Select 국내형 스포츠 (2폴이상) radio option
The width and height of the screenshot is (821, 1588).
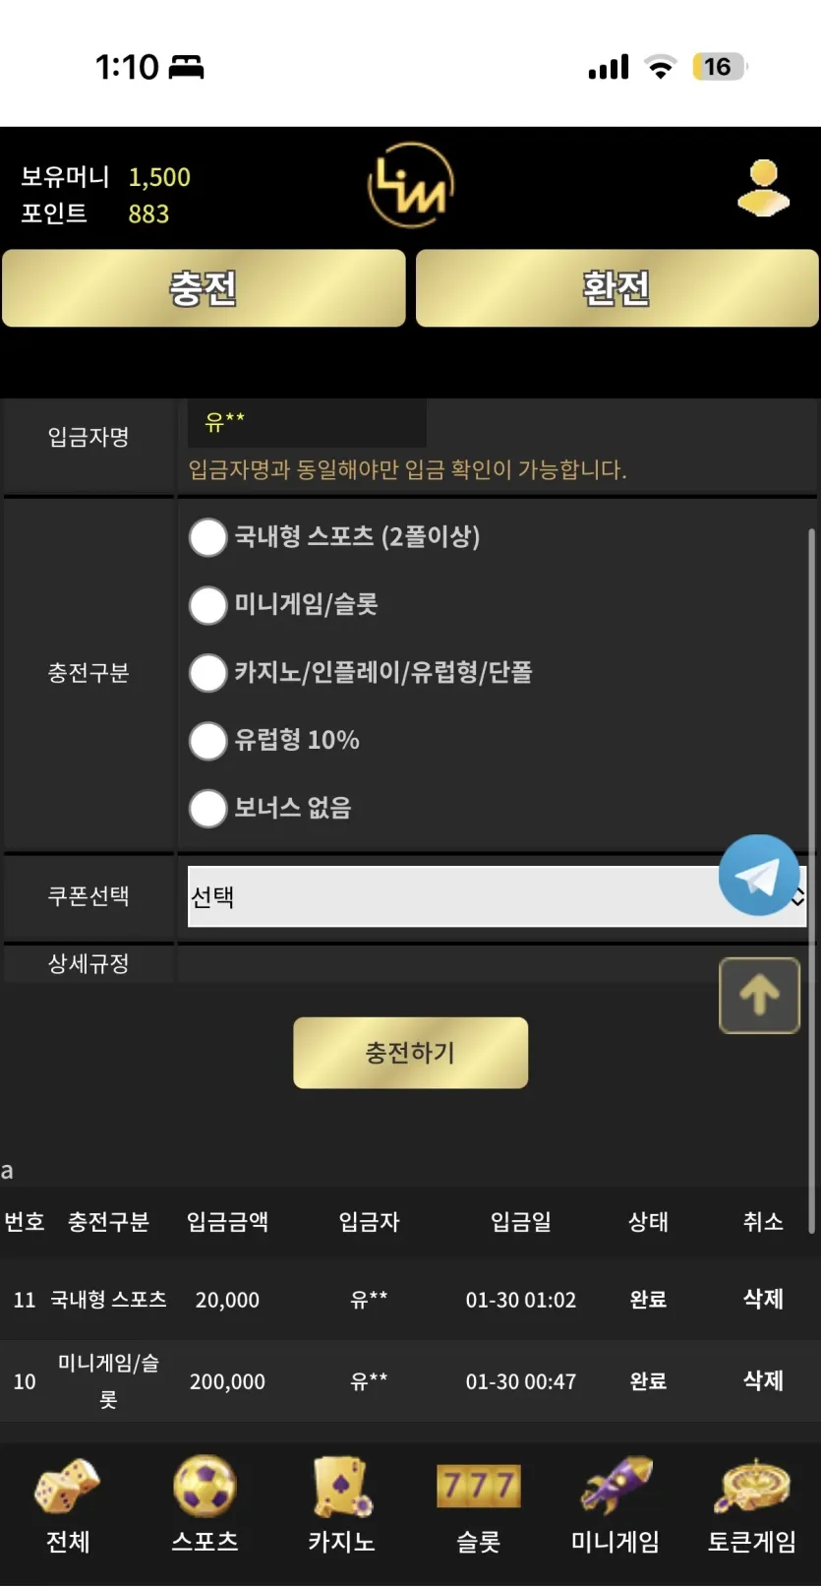point(207,537)
